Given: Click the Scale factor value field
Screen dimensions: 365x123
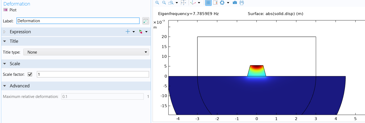Looking at the screenshot, I should click(93, 74).
